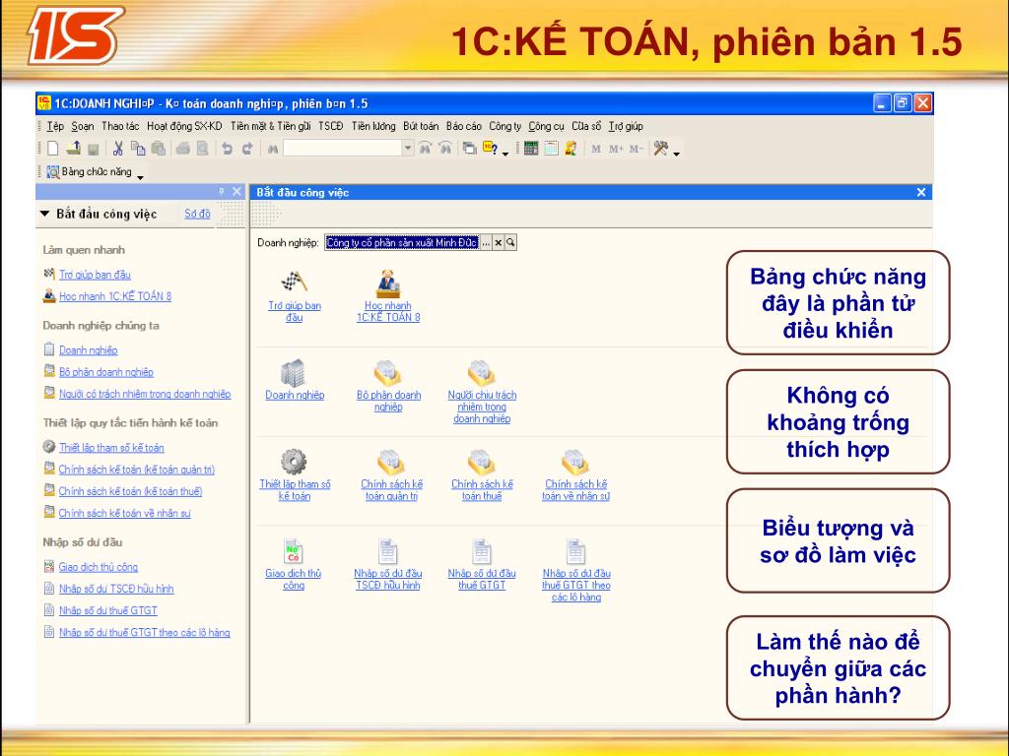Click the Undo arrow icon
Screen dimensions: 1009x756
pos(227,149)
